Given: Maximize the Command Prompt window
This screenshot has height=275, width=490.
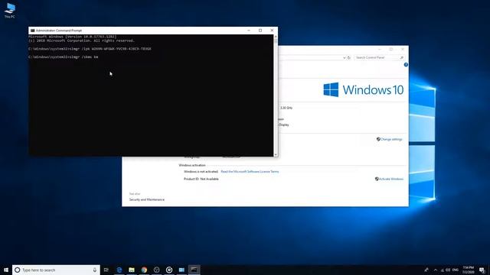Looking at the screenshot, I should click(260, 31).
